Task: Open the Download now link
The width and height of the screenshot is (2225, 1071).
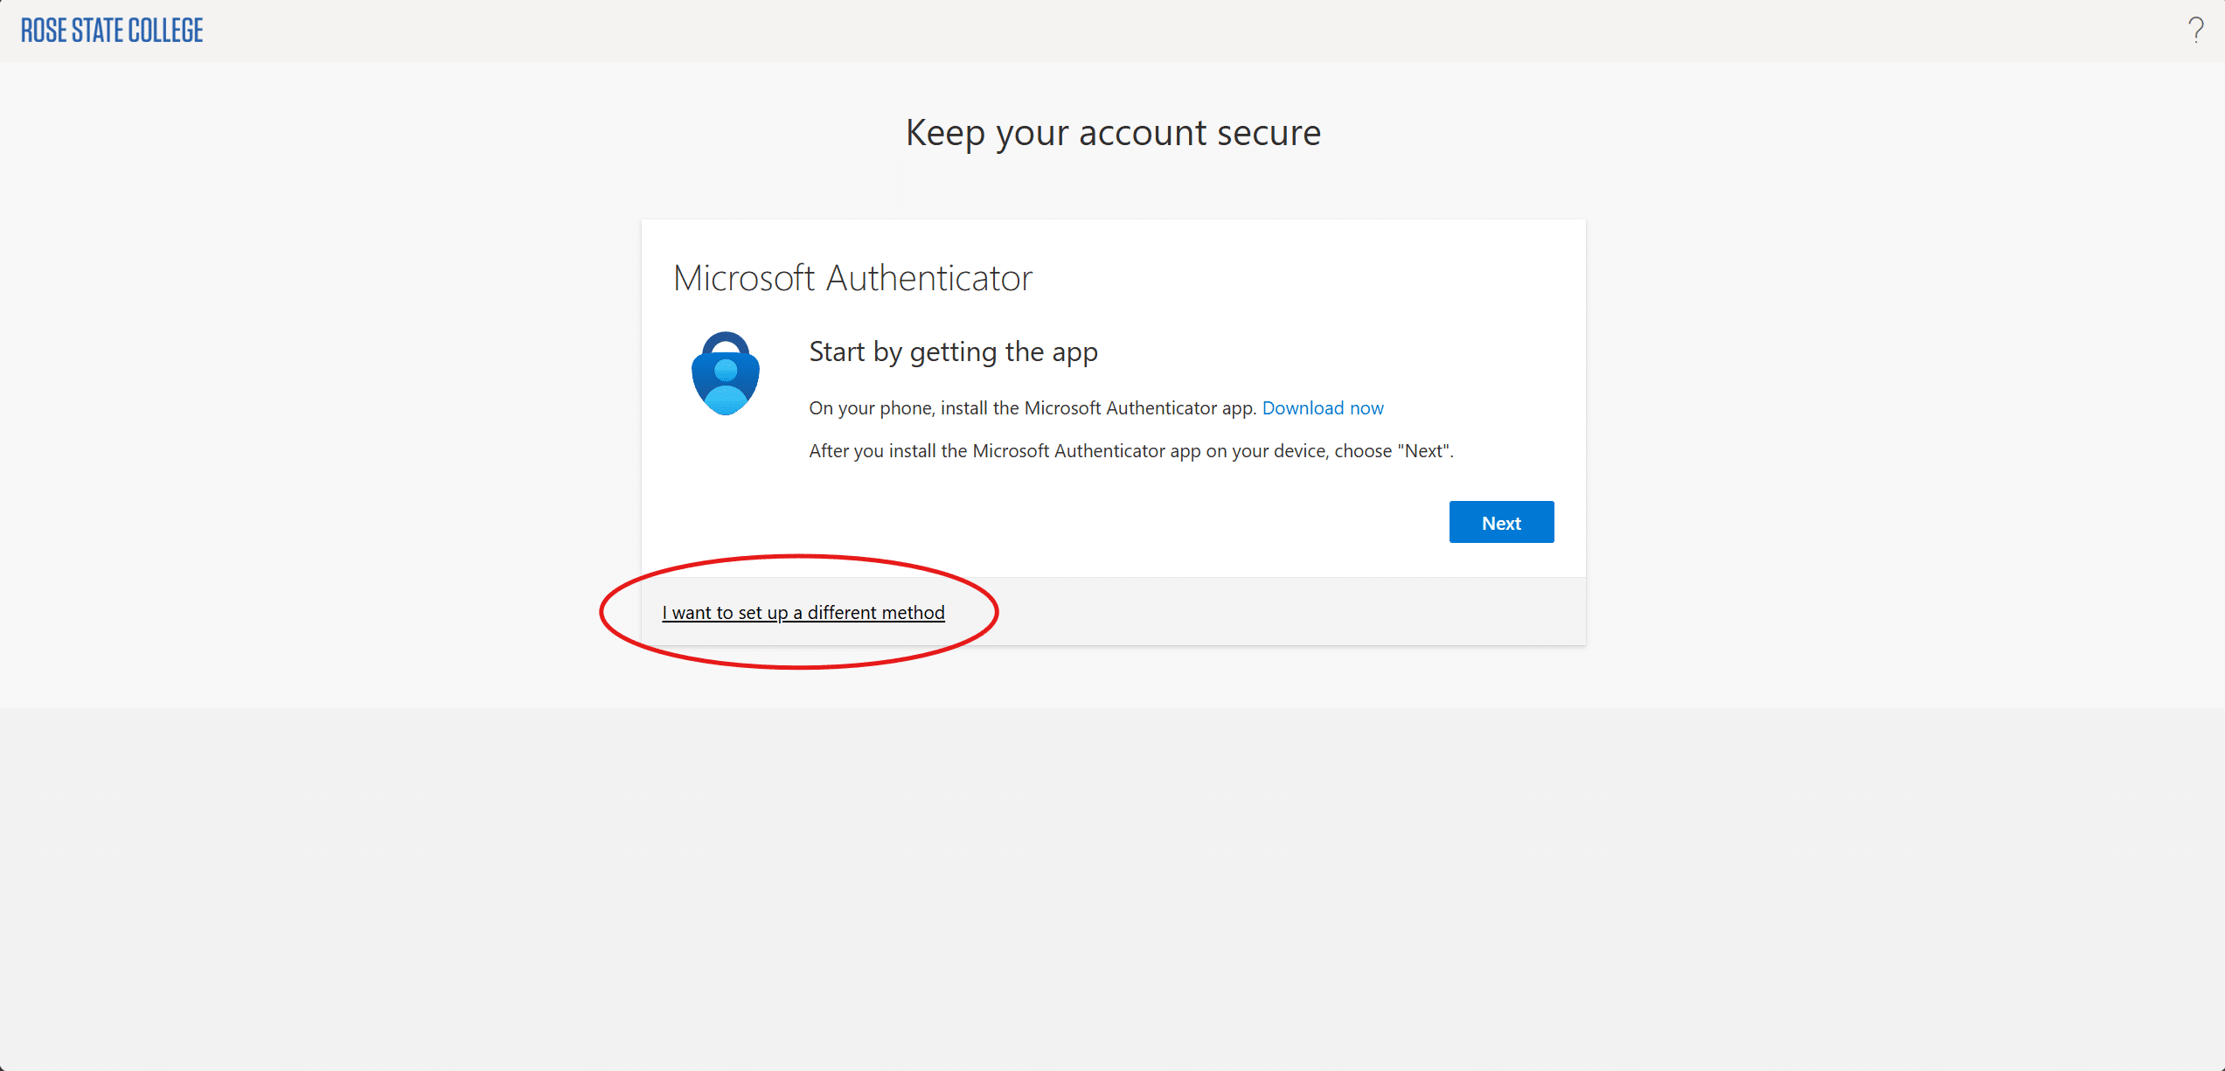Action: click(1322, 408)
